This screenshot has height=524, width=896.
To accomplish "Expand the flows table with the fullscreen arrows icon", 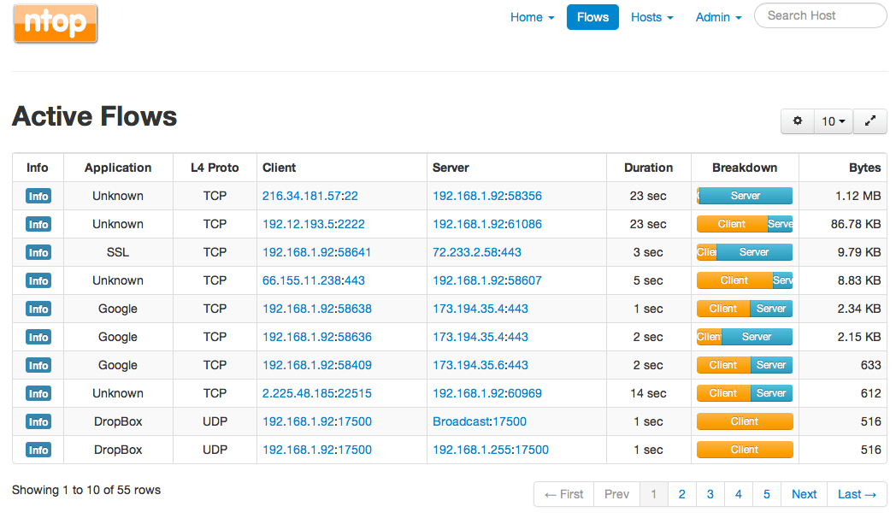I will click(x=869, y=121).
